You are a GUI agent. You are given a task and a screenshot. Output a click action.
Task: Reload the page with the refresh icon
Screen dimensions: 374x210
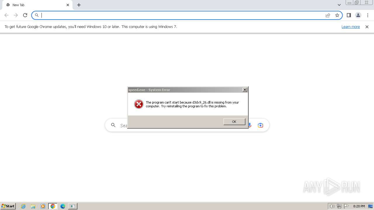pyautogui.click(x=25, y=15)
